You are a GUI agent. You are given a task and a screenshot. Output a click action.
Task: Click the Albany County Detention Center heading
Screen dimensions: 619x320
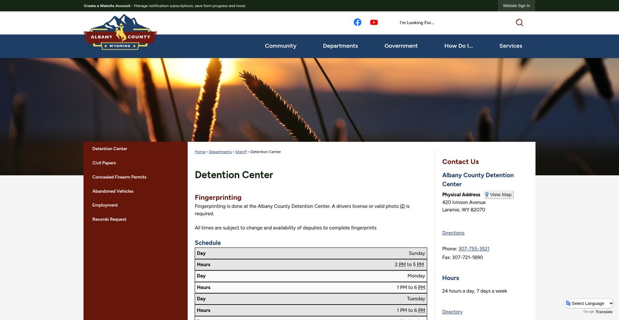(x=478, y=180)
